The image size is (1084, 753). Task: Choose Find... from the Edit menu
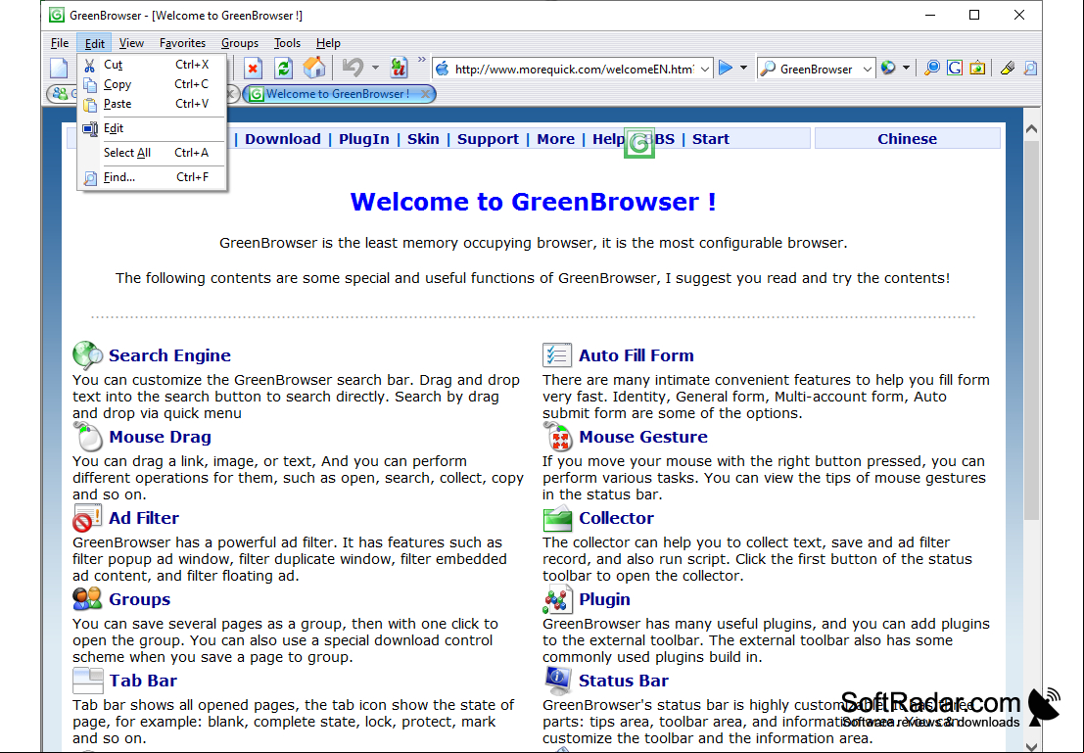152,177
